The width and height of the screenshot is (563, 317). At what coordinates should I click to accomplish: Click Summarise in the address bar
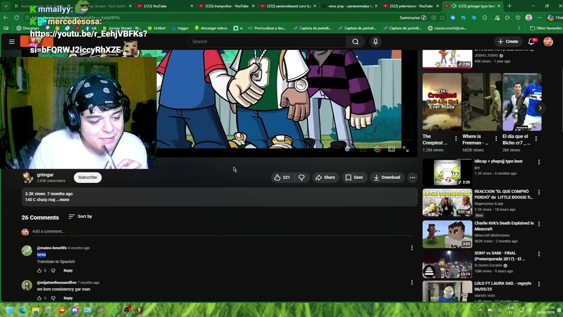click(413, 18)
